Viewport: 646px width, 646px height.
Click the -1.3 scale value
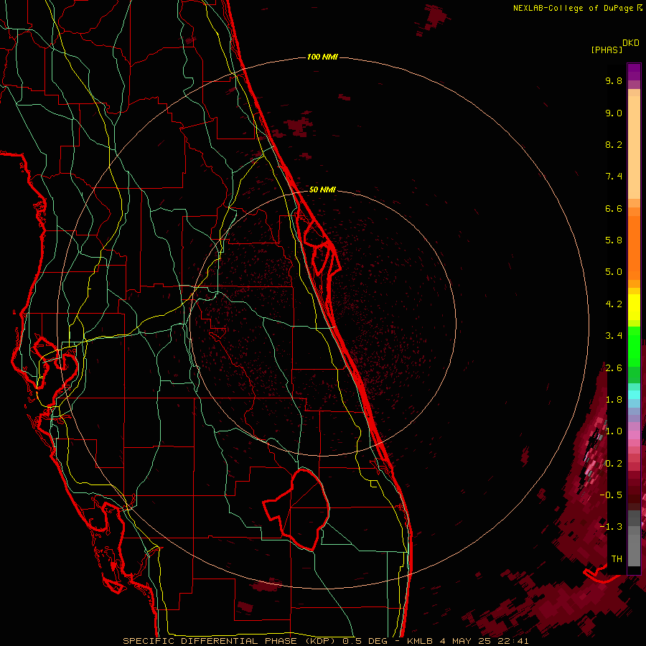click(x=611, y=527)
